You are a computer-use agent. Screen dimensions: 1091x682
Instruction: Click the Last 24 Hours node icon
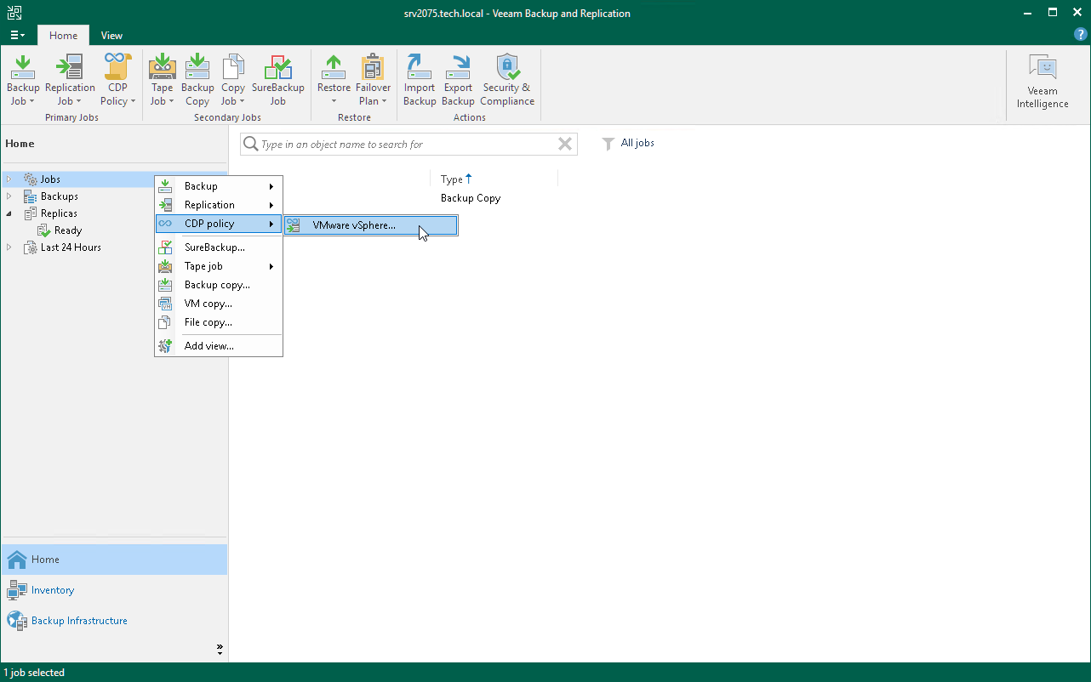click(x=31, y=247)
